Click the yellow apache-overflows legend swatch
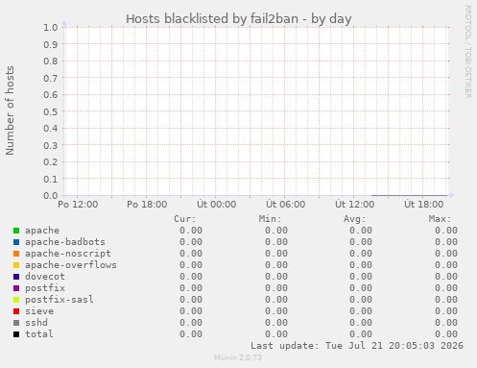Viewport: 477px width, 368px height. pyautogui.click(x=16, y=265)
